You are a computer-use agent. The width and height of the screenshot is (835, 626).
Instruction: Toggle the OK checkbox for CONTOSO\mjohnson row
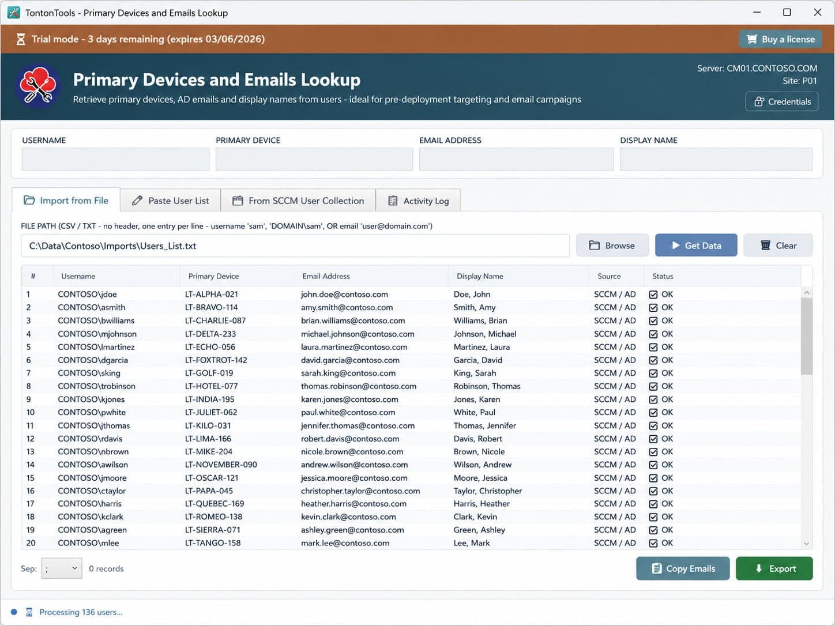coord(653,334)
